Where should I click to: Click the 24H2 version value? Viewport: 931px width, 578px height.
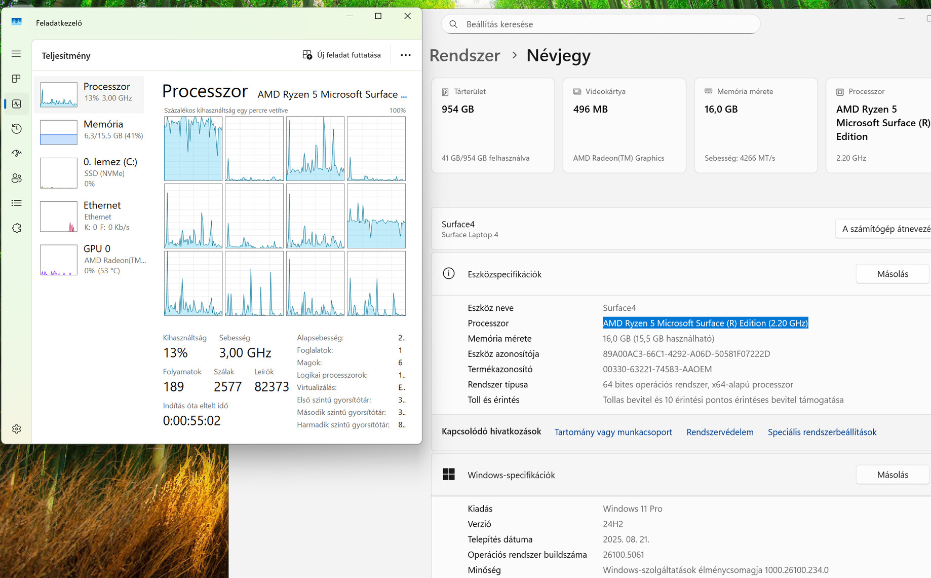613,524
